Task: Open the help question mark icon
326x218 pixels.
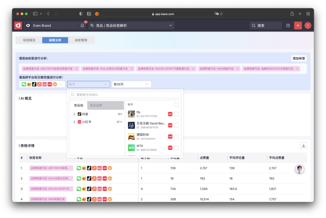Action: [x=288, y=26]
